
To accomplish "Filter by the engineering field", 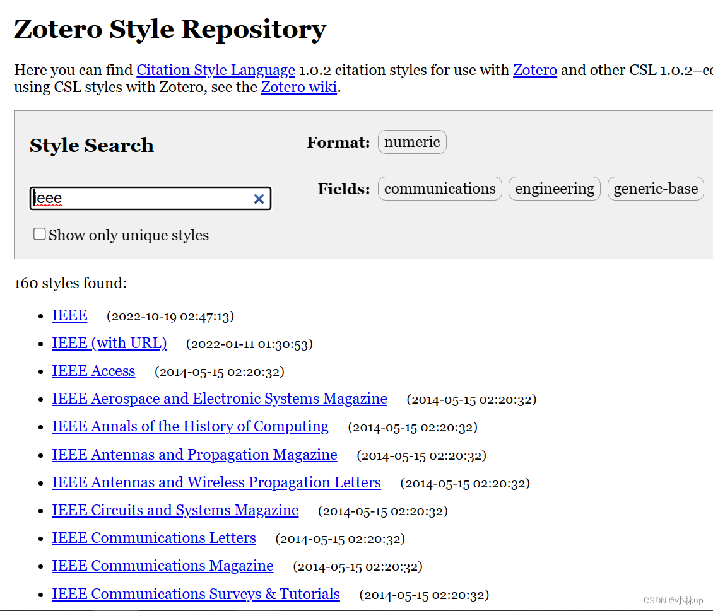I will tap(554, 189).
